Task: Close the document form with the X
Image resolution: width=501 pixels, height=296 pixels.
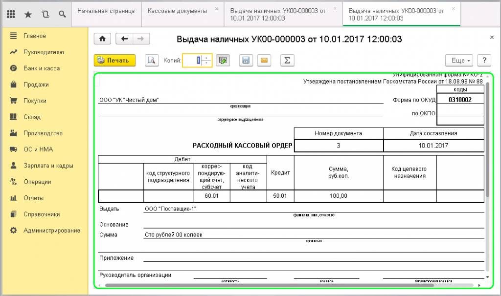Action: click(x=492, y=37)
